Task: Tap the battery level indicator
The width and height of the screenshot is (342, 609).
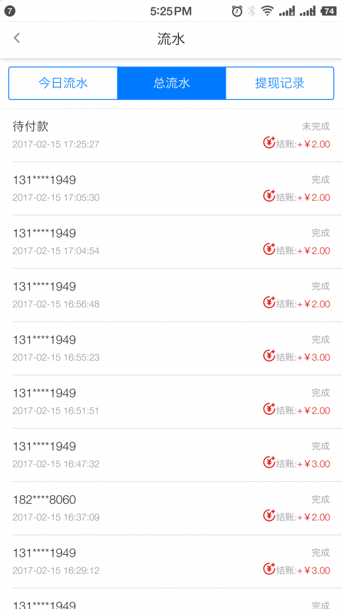Action: pos(329,11)
